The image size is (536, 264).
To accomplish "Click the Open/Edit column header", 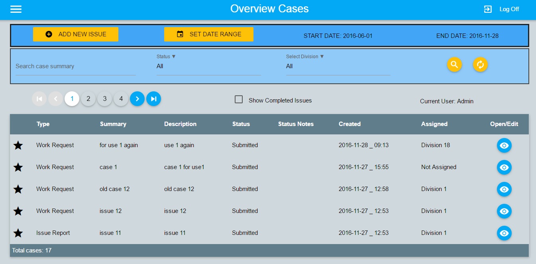I will (504, 124).
